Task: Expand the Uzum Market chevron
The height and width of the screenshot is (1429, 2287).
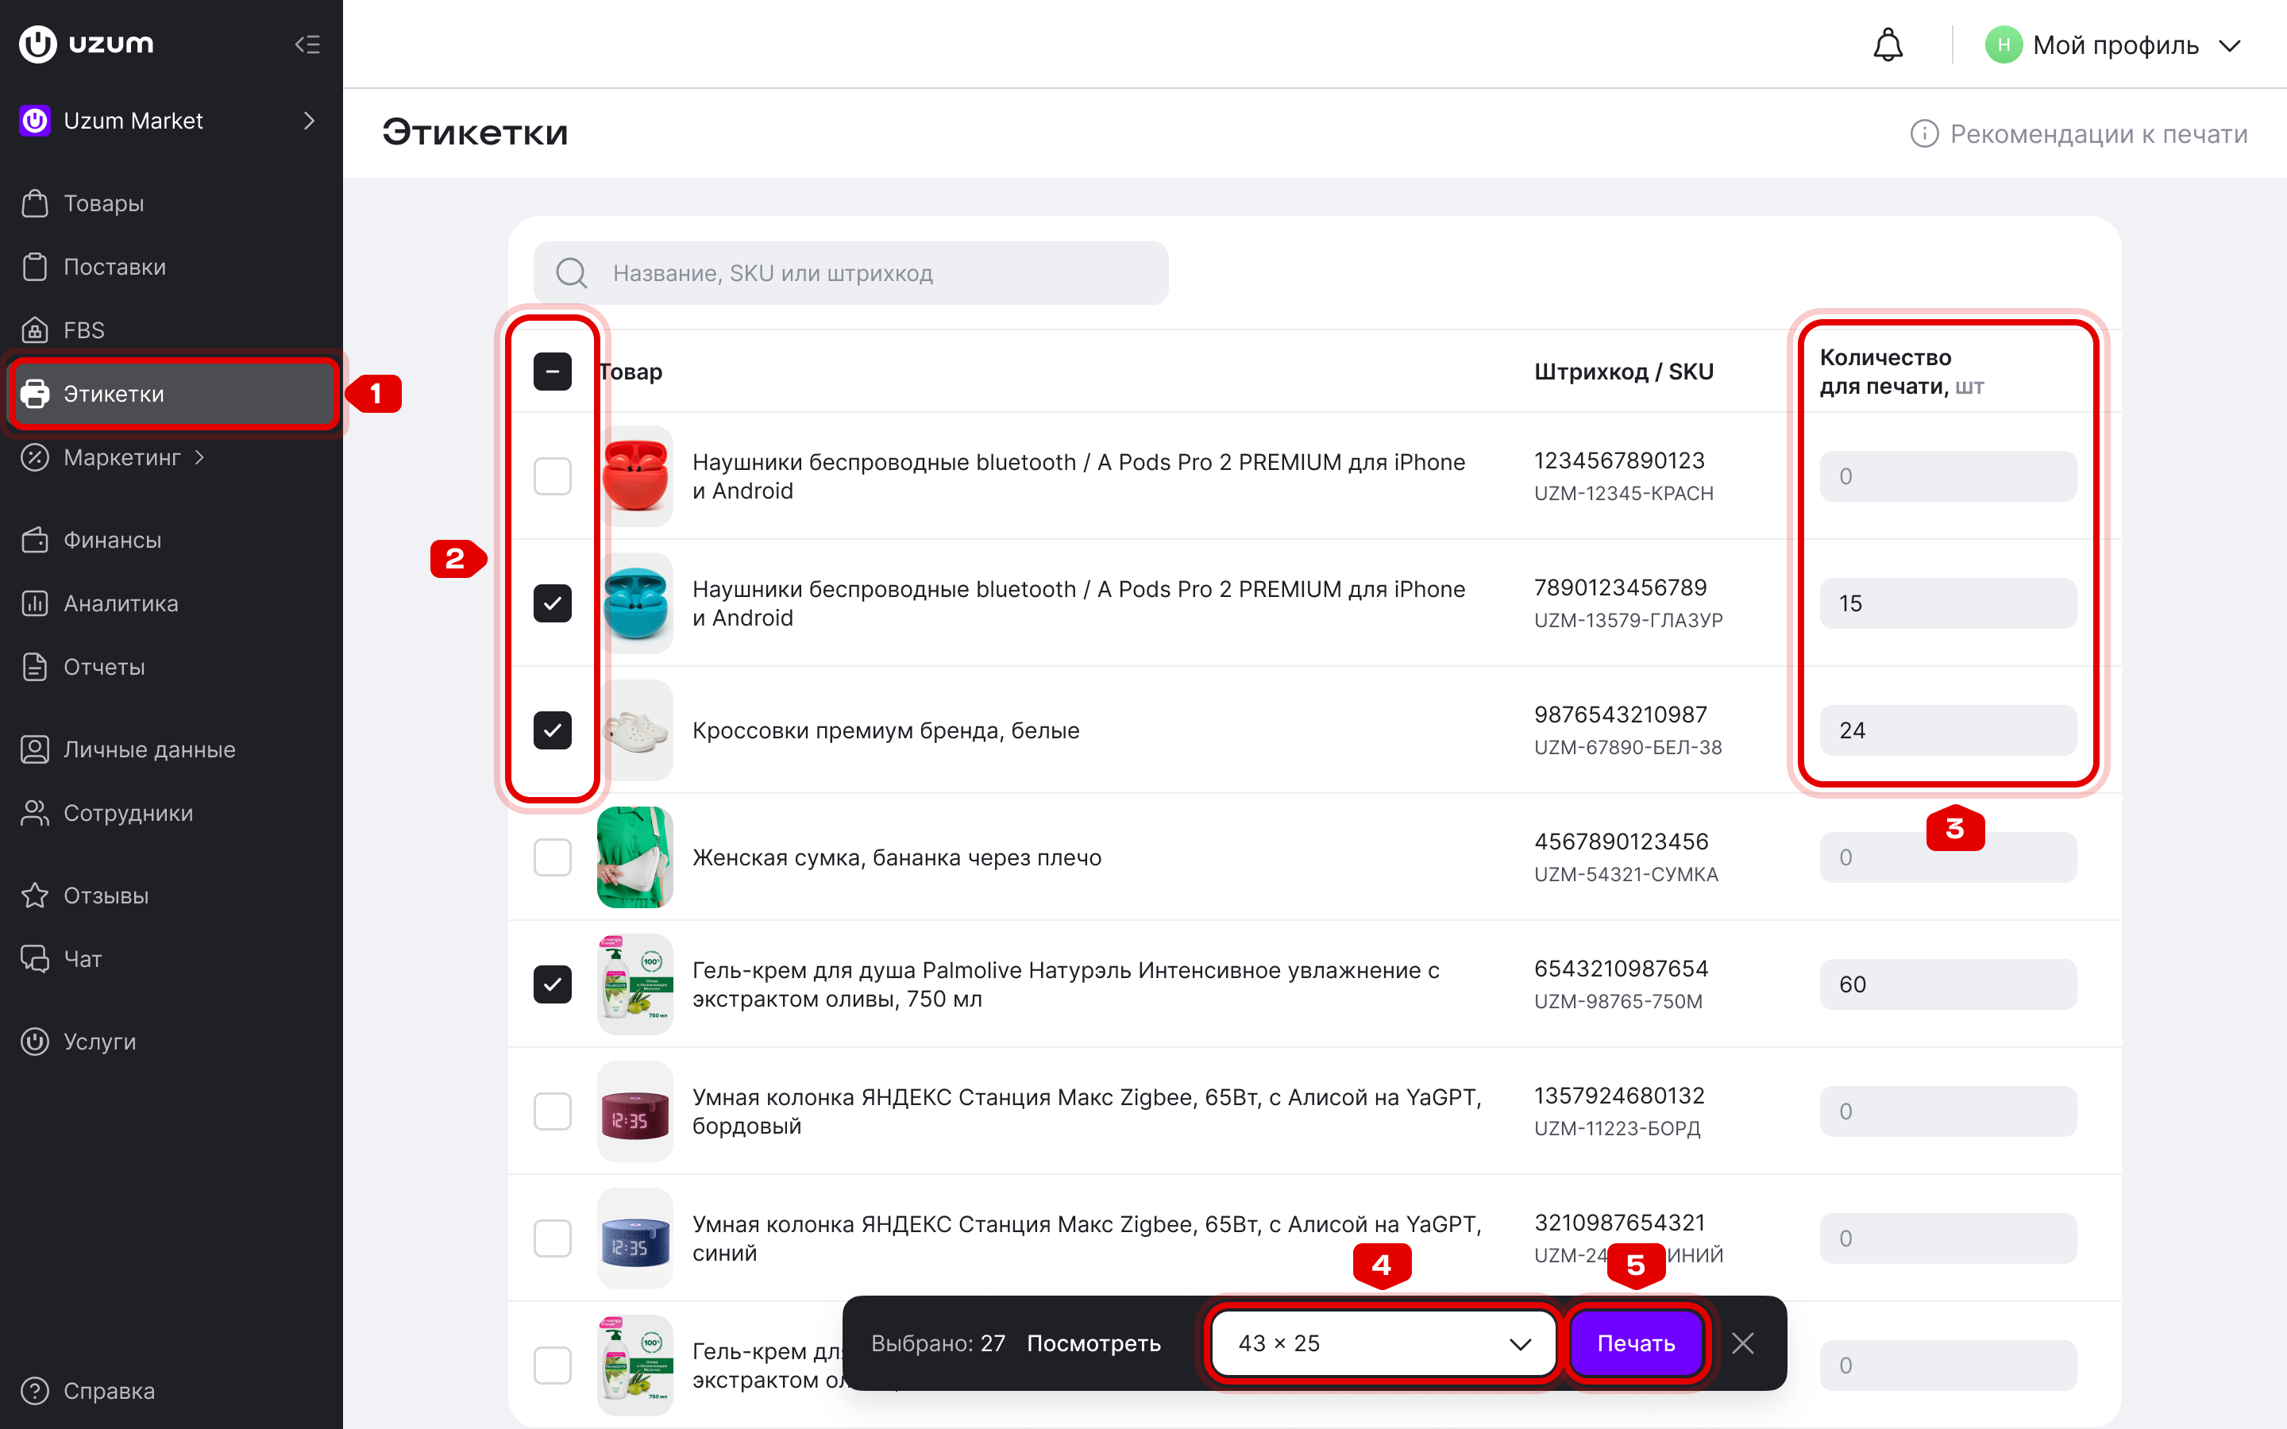Action: [x=308, y=121]
